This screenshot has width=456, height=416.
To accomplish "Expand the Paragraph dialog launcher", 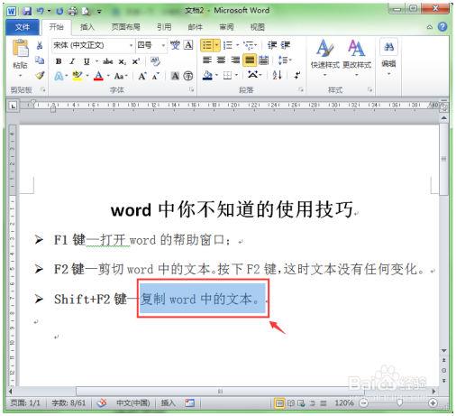I will click(x=301, y=89).
